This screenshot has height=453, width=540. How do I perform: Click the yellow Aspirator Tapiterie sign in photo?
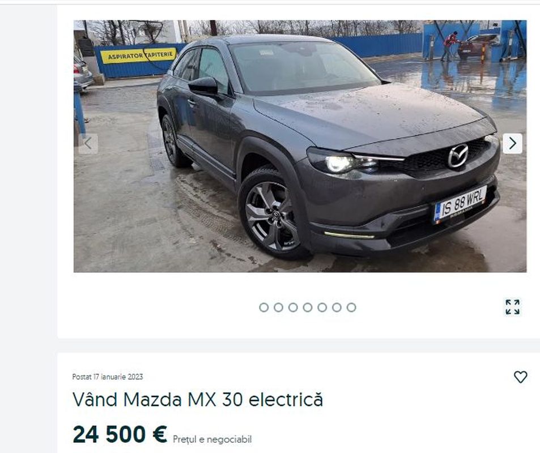point(138,55)
